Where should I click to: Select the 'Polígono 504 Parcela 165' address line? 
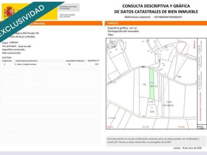[26, 33]
